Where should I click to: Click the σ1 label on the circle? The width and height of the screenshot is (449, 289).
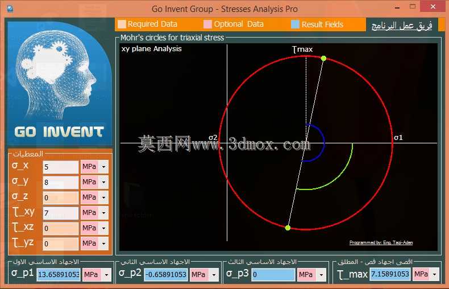point(398,138)
